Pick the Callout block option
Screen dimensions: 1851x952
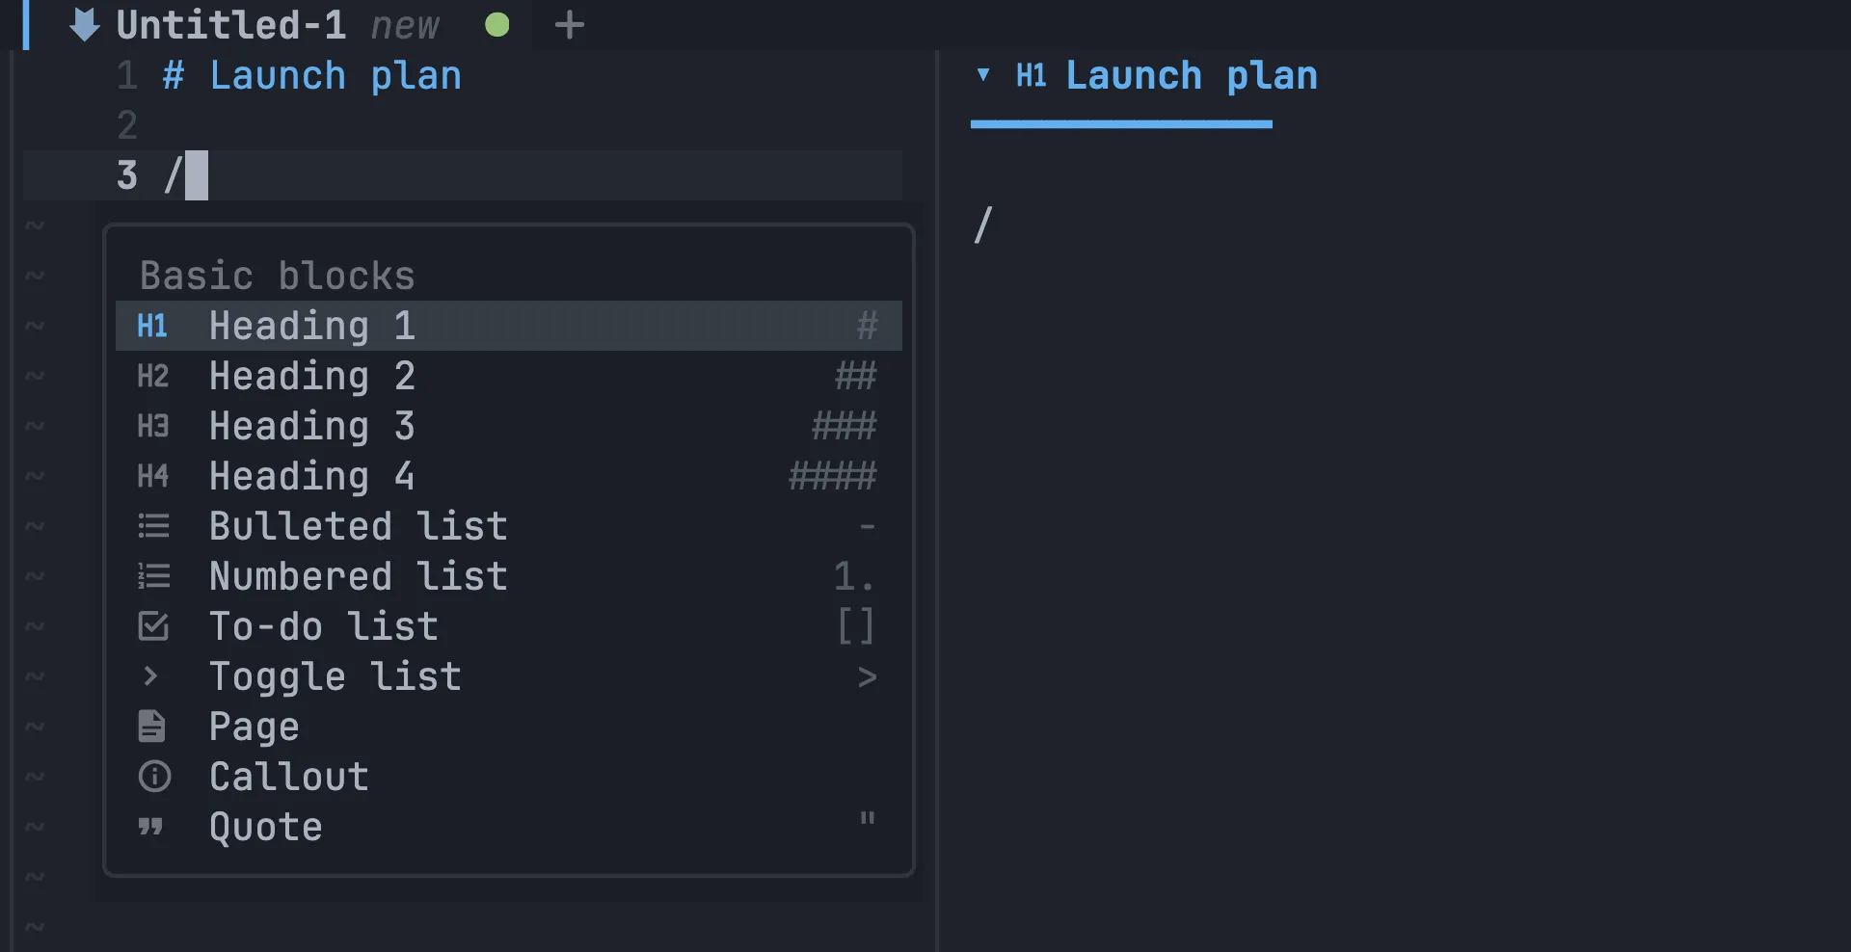[509, 777]
